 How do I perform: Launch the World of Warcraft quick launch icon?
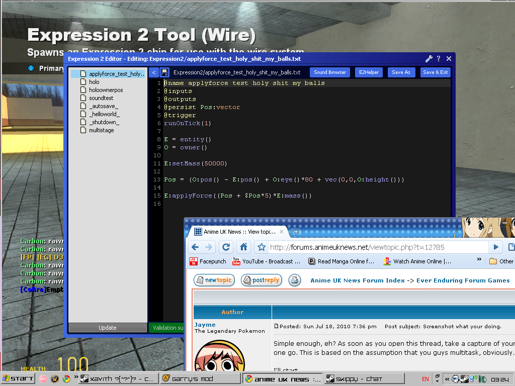point(55,379)
